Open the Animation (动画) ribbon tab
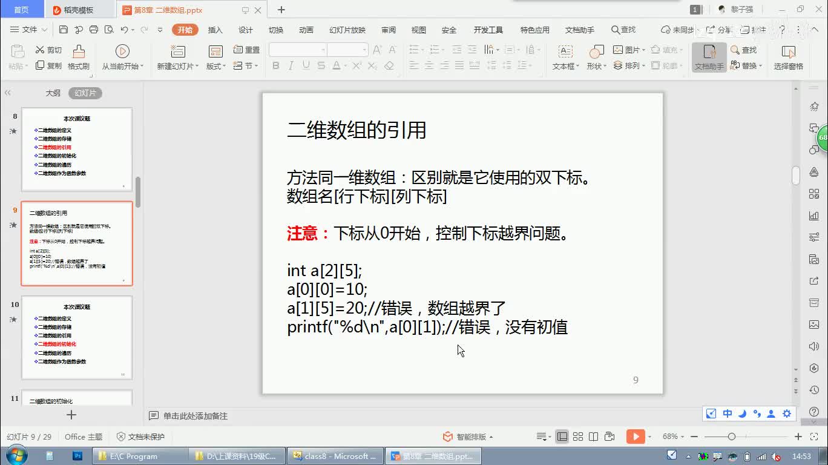 [306, 30]
